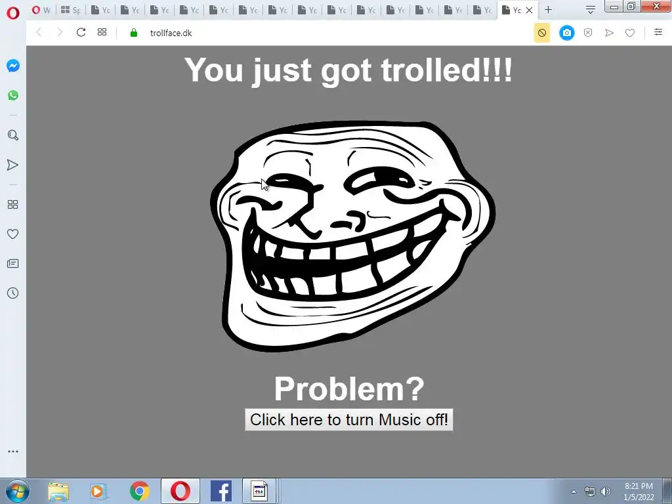
Task: Open Easy Setup settings icon
Action: 658,32
